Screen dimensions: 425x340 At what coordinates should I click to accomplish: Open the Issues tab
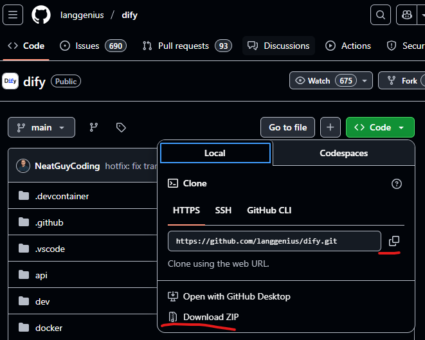coord(93,46)
